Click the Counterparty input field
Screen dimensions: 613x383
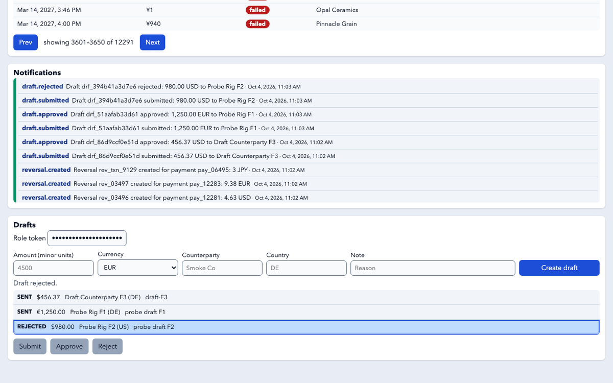[222, 268]
